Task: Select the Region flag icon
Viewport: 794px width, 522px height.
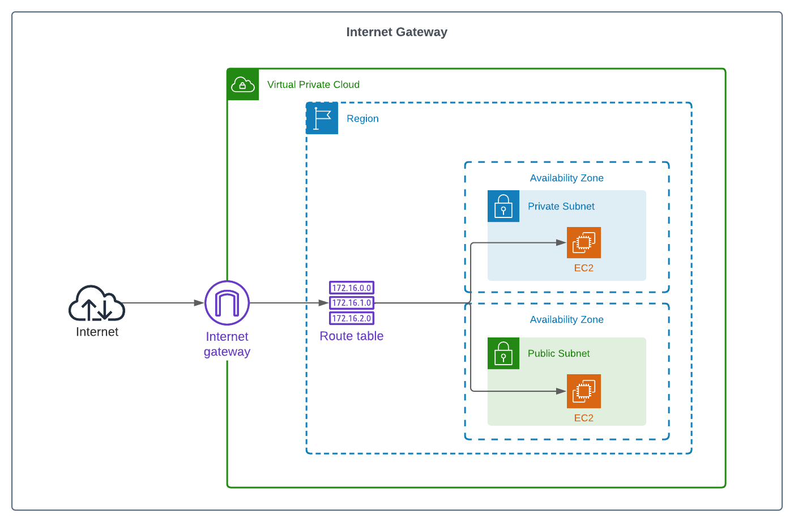Action: point(322,118)
